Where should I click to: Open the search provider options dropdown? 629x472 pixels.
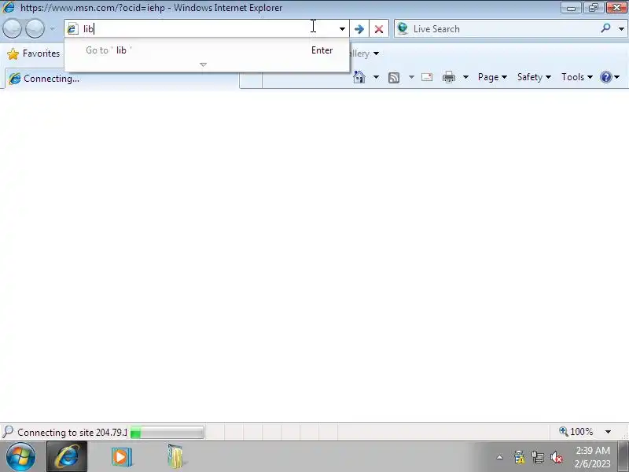point(621,29)
